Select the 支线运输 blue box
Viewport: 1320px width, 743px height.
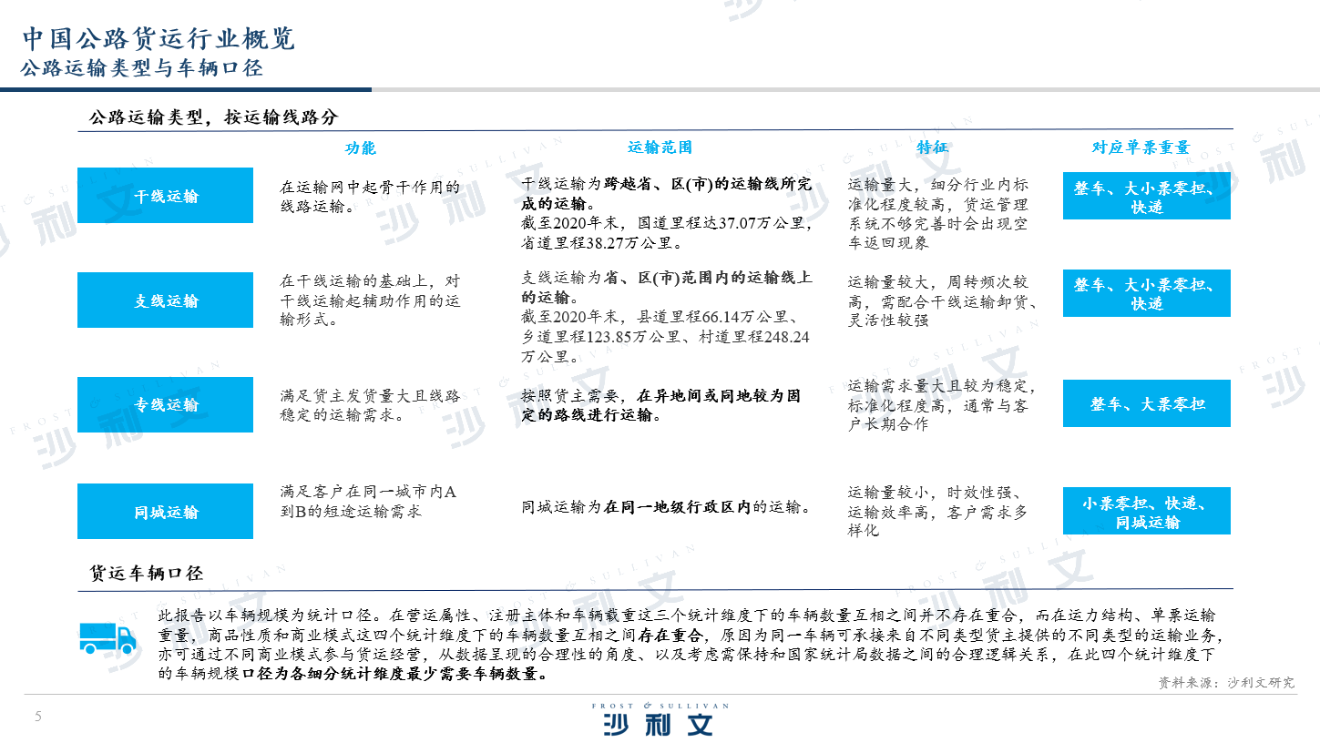[x=165, y=300]
